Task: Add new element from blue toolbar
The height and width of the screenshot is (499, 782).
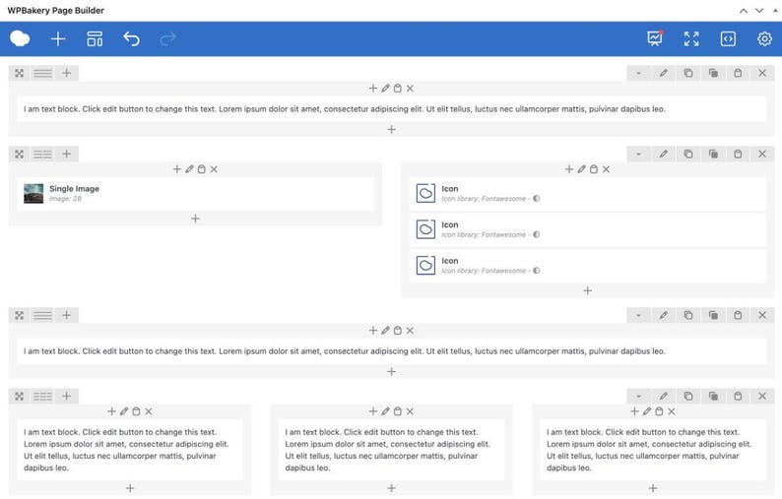Action: coord(58,38)
